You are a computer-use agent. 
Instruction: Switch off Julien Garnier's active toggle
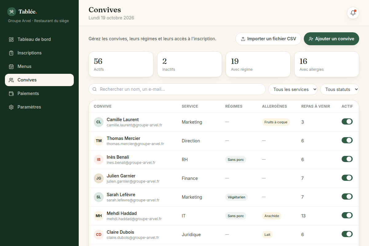point(347,178)
